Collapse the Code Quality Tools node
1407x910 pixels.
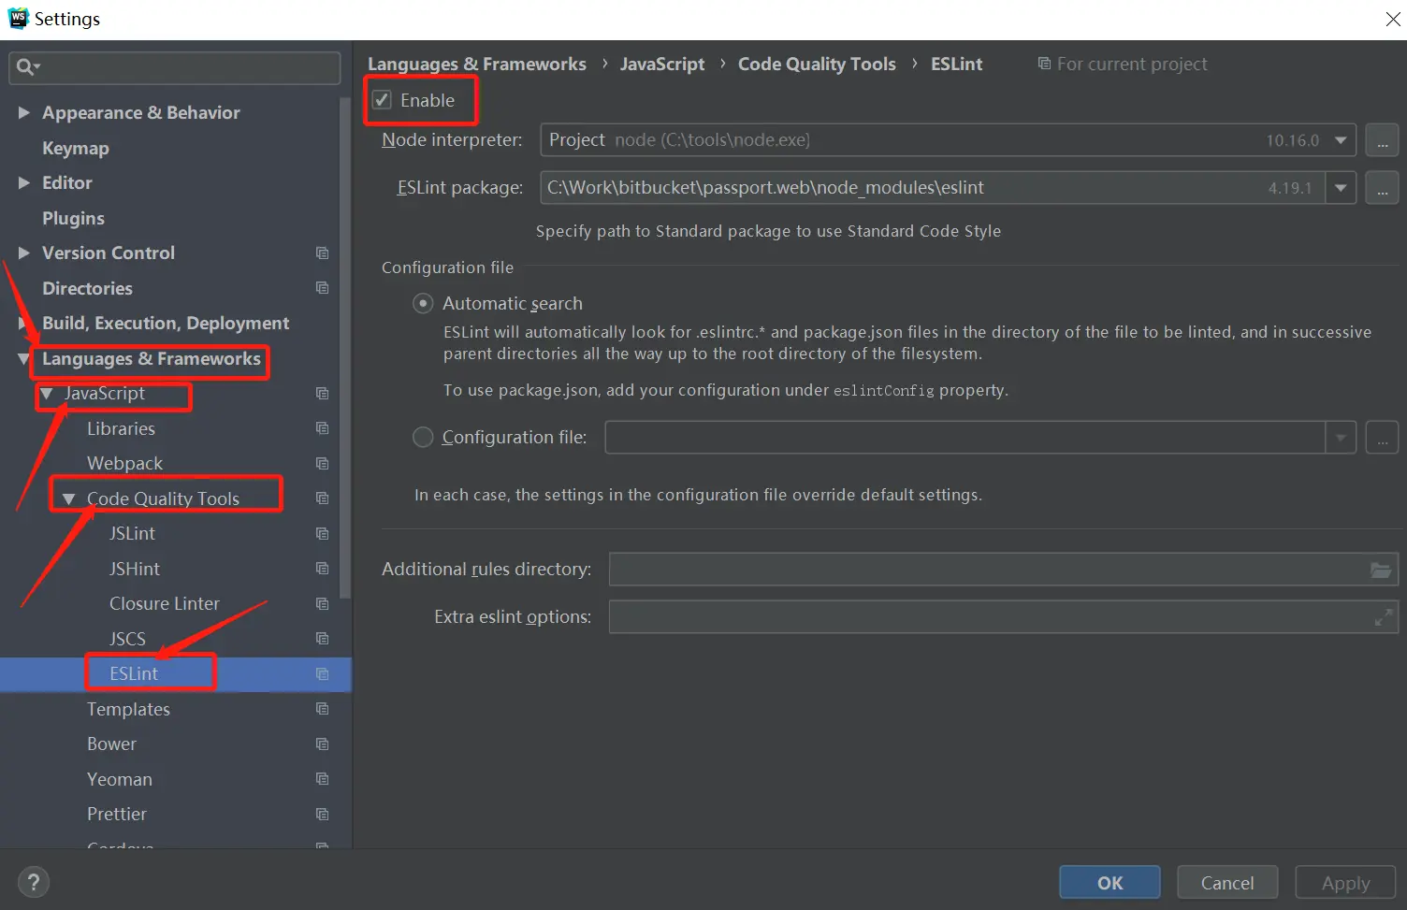69,498
